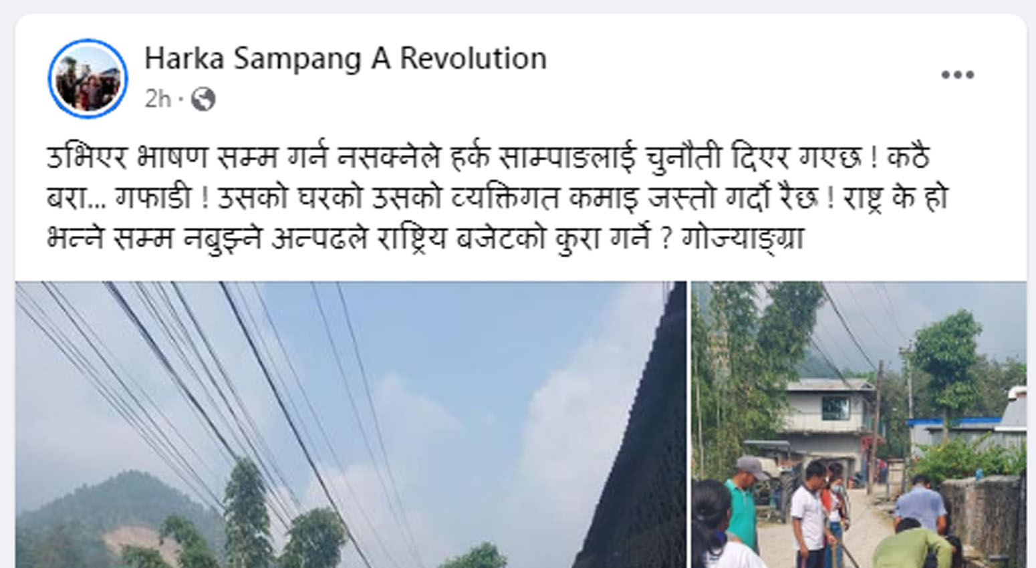Viewport: 1036px width, 568px height.
Task: Click the post's first line beginning उभिएर
Action: [x=488, y=159]
